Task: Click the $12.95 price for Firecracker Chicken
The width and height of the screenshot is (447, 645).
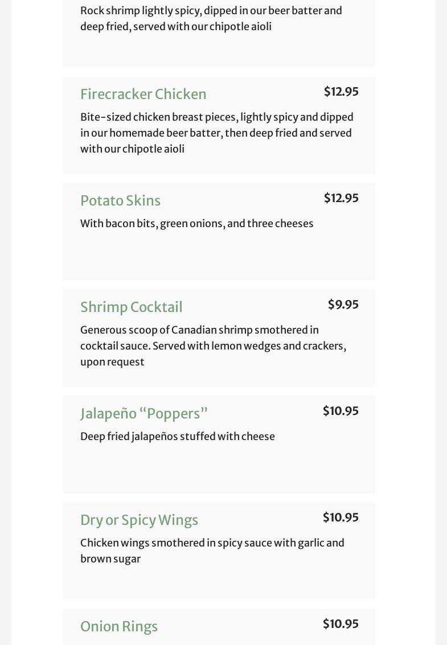Action: click(x=341, y=91)
